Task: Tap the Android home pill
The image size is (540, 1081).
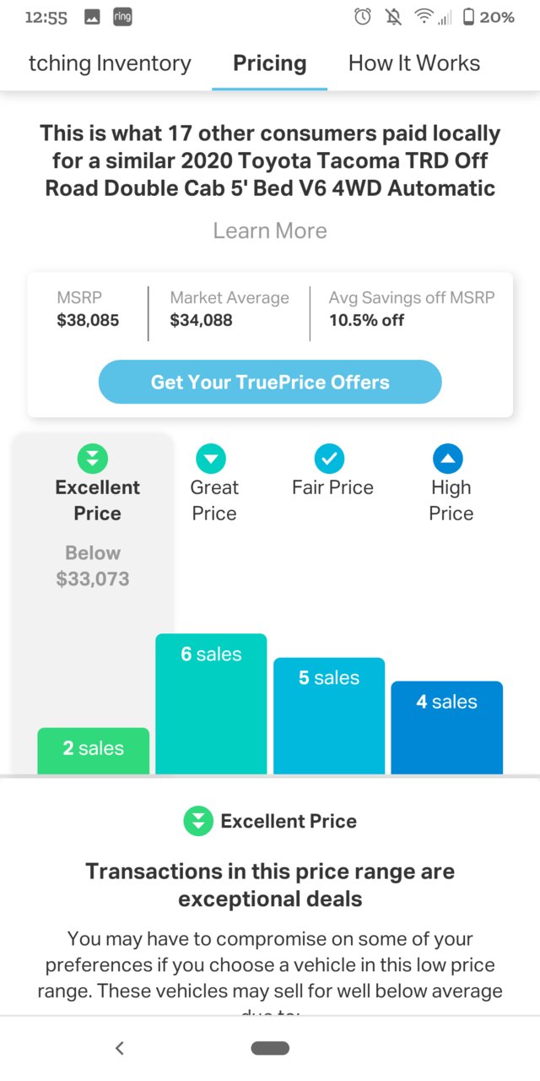Action: pos(270,1048)
